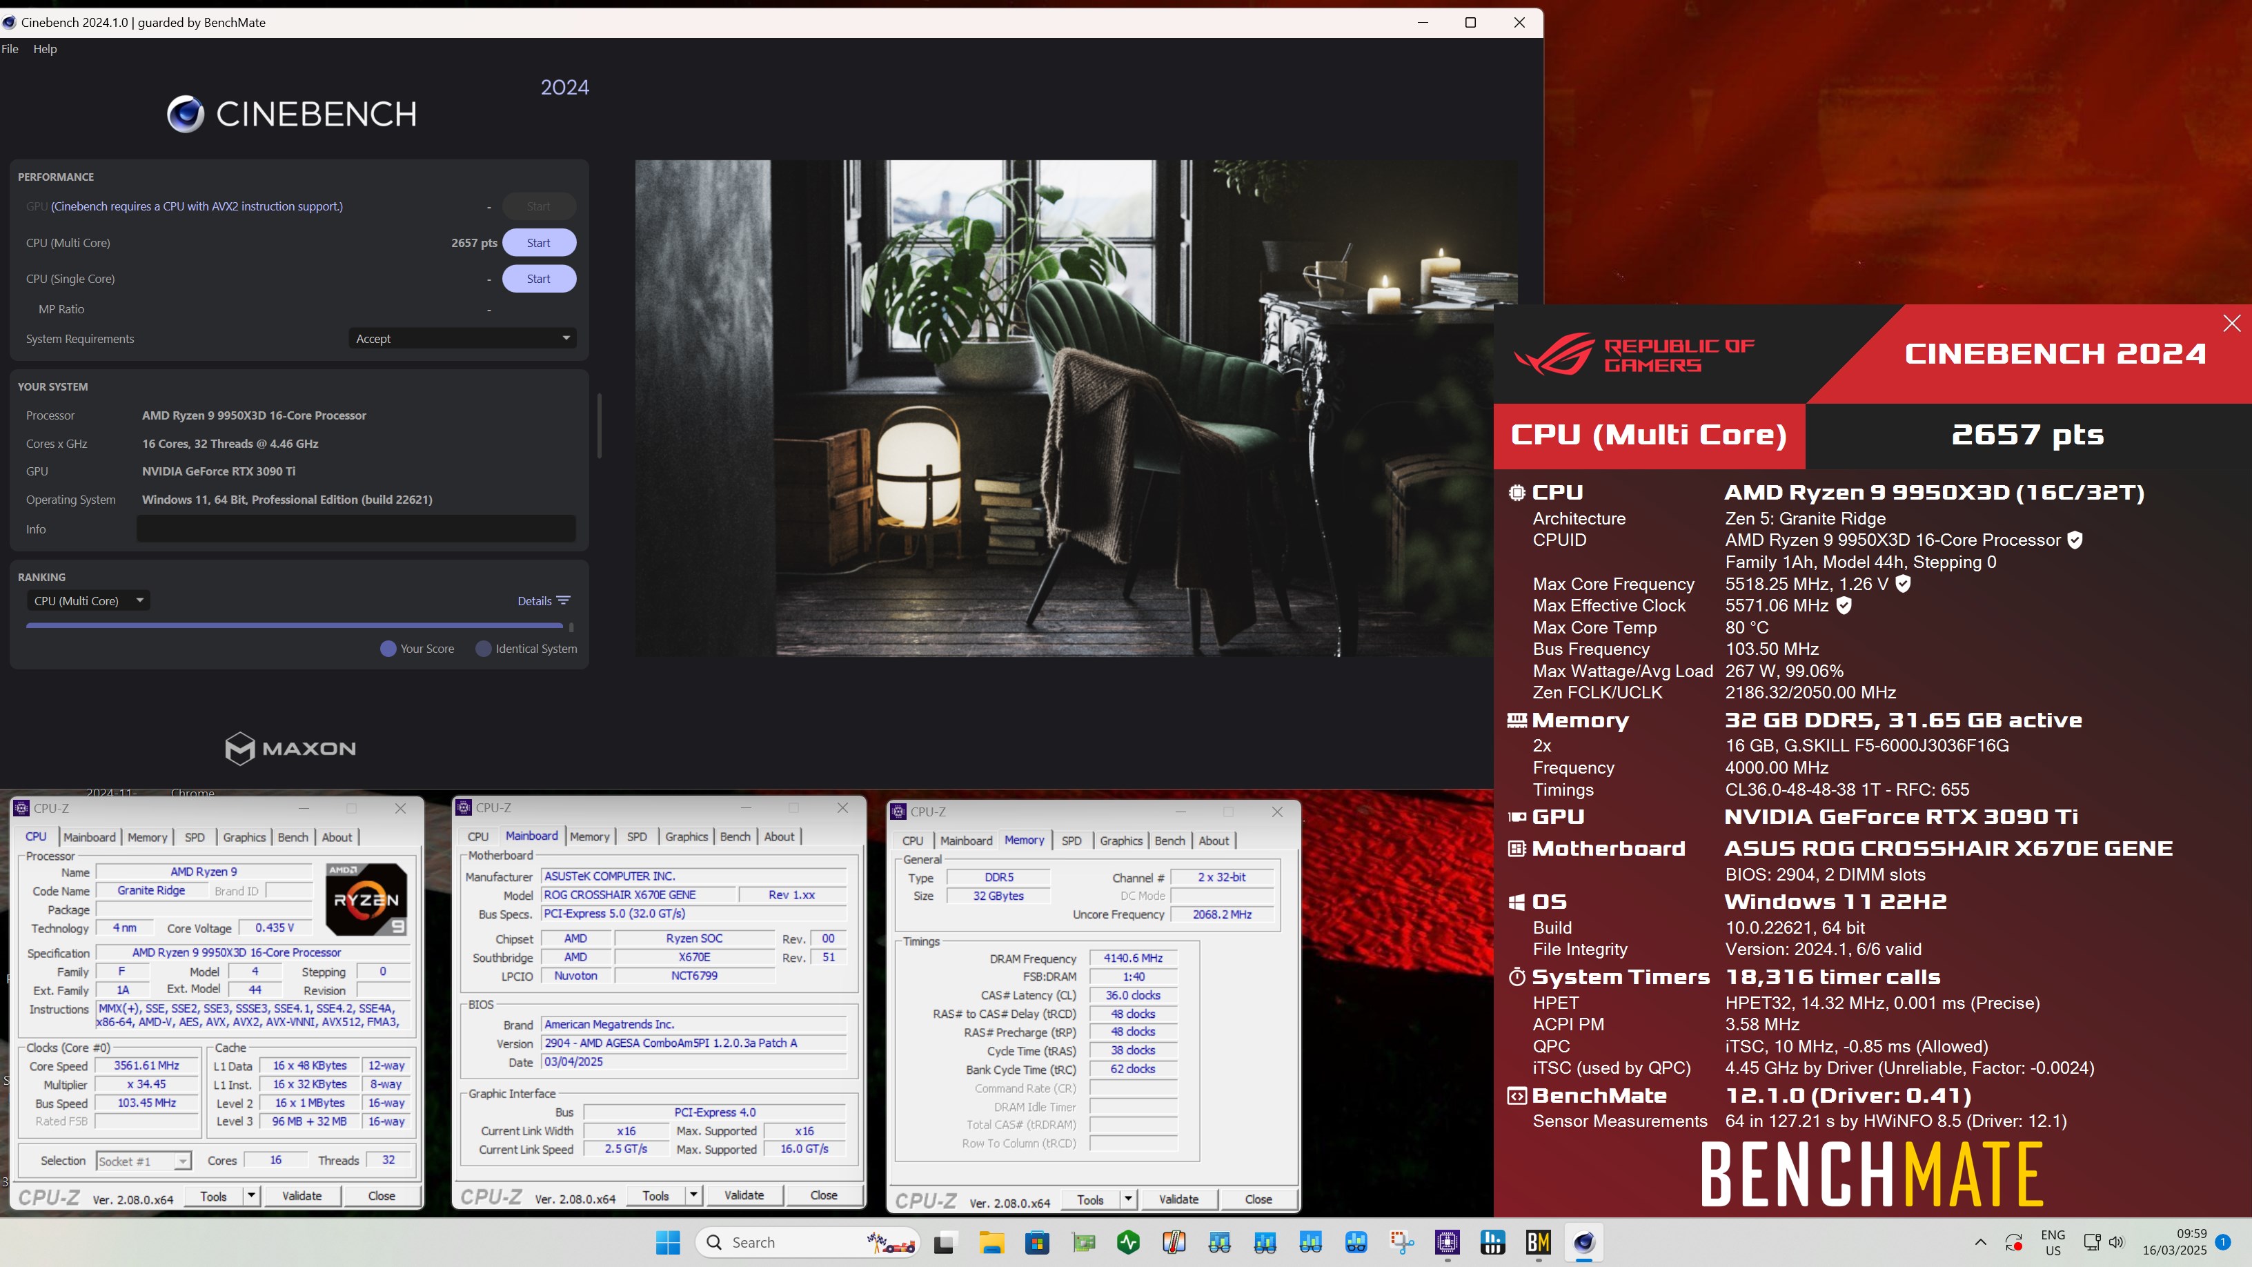Click the ranking score progress bar
This screenshot has height=1267, width=2252.
tap(295, 625)
